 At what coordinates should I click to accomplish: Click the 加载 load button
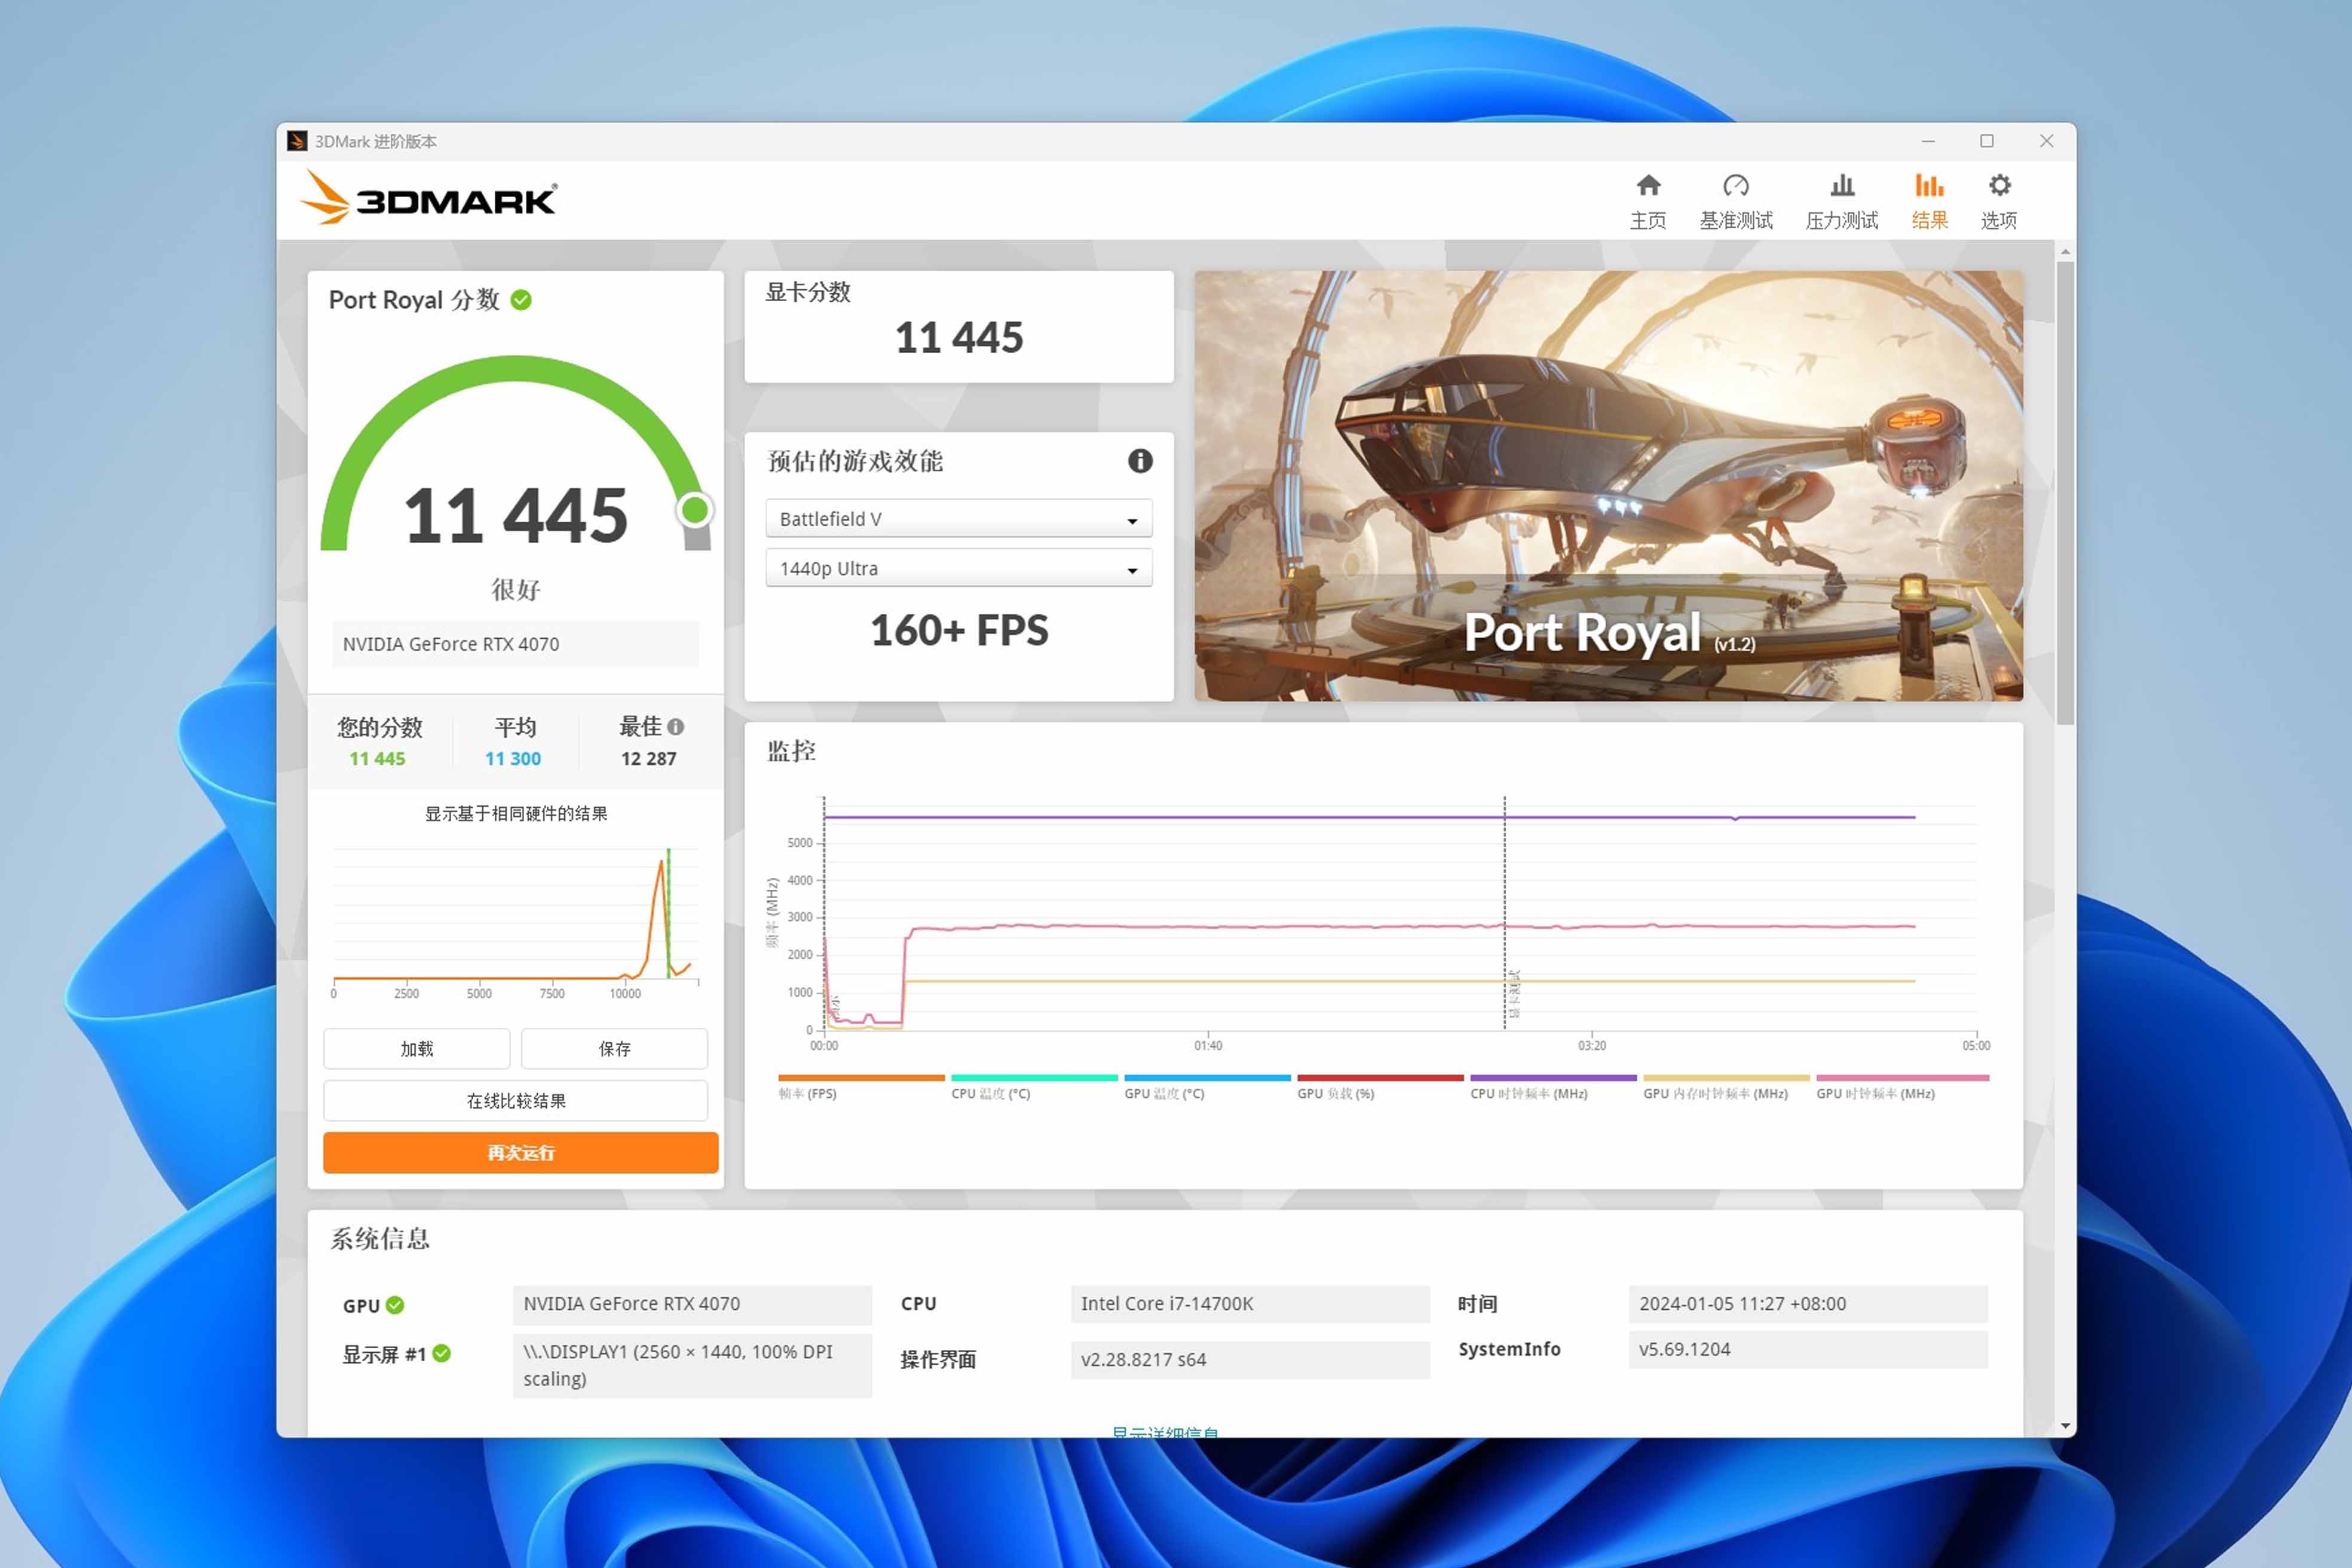(417, 1049)
